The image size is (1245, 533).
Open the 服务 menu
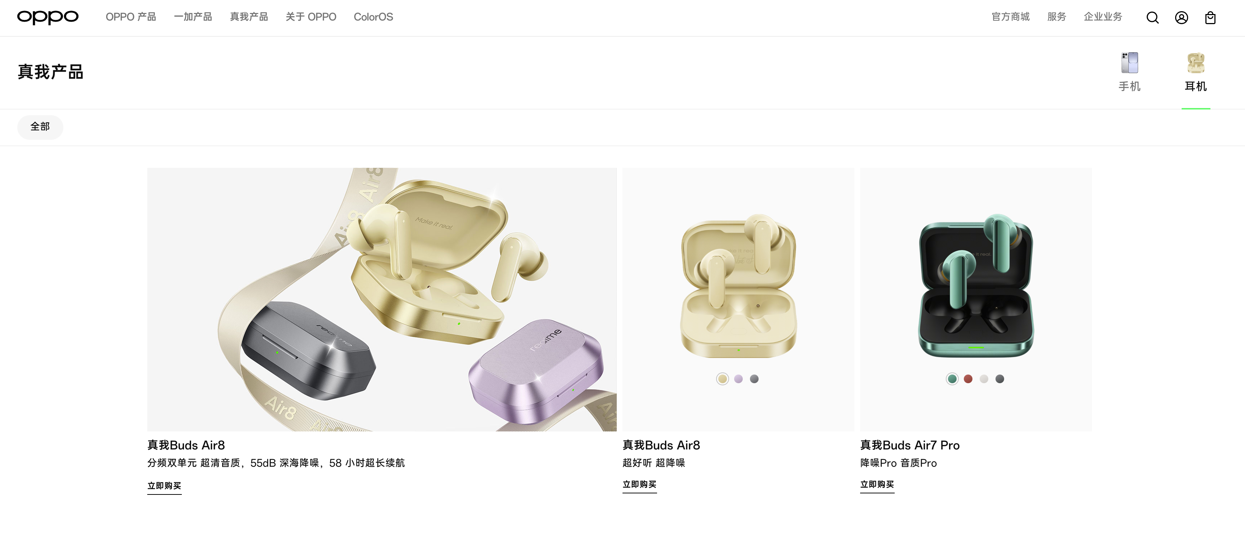click(1056, 17)
